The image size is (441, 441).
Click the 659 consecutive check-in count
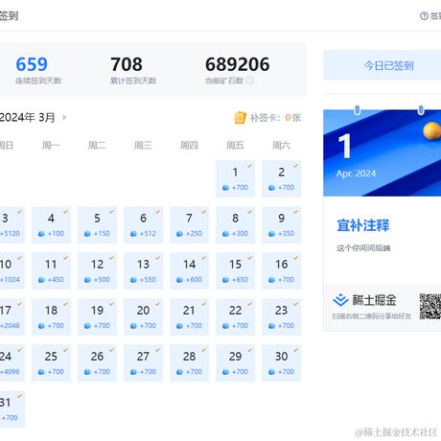pyautogui.click(x=32, y=64)
